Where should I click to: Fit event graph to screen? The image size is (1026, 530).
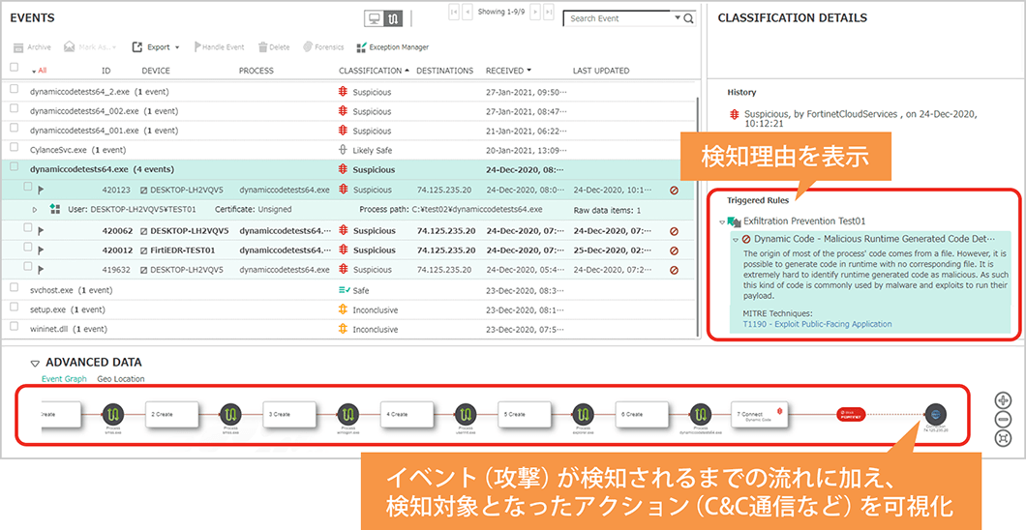point(1003,437)
